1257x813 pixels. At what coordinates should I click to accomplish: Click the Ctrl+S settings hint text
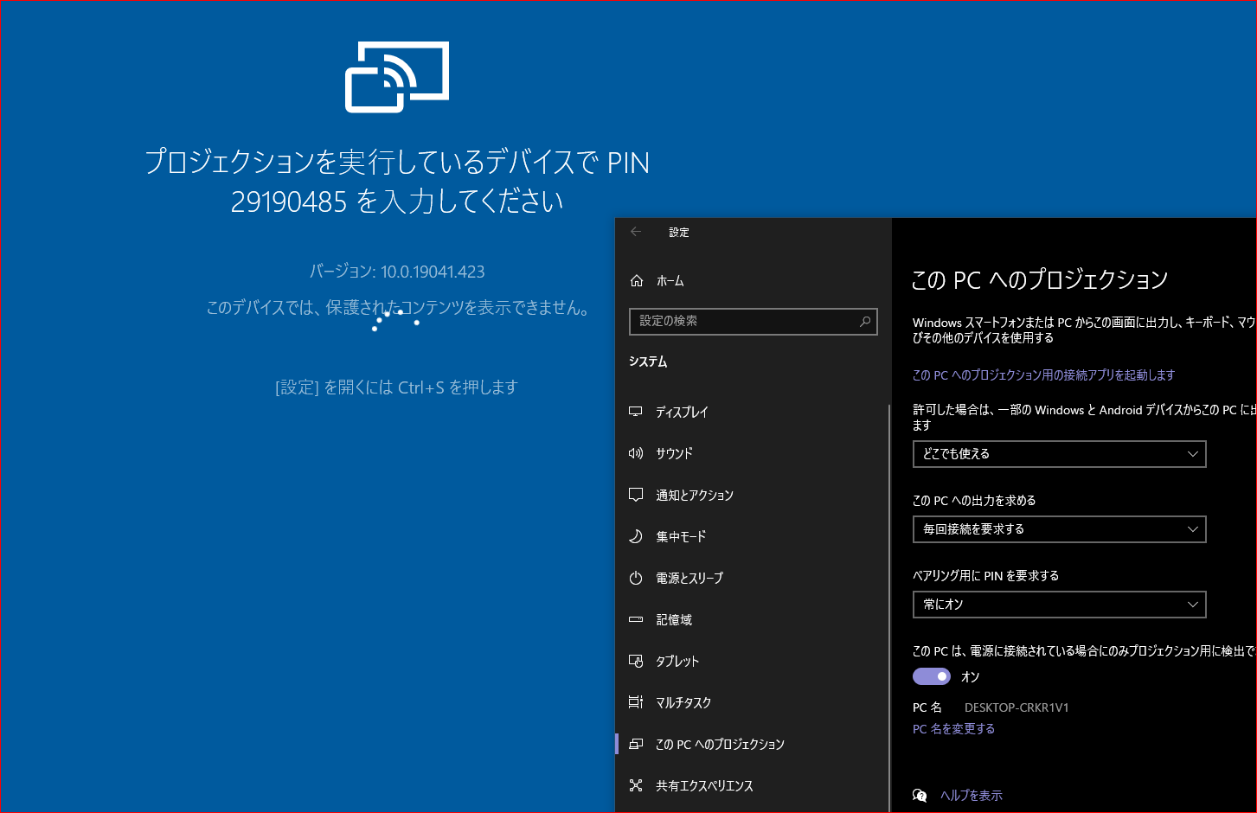tap(397, 387)
